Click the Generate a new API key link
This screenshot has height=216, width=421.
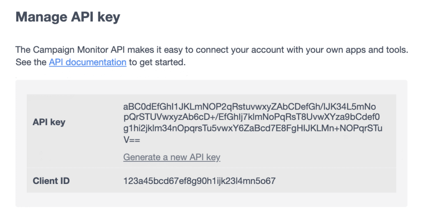pyautogui.click(x=172, y=157)
